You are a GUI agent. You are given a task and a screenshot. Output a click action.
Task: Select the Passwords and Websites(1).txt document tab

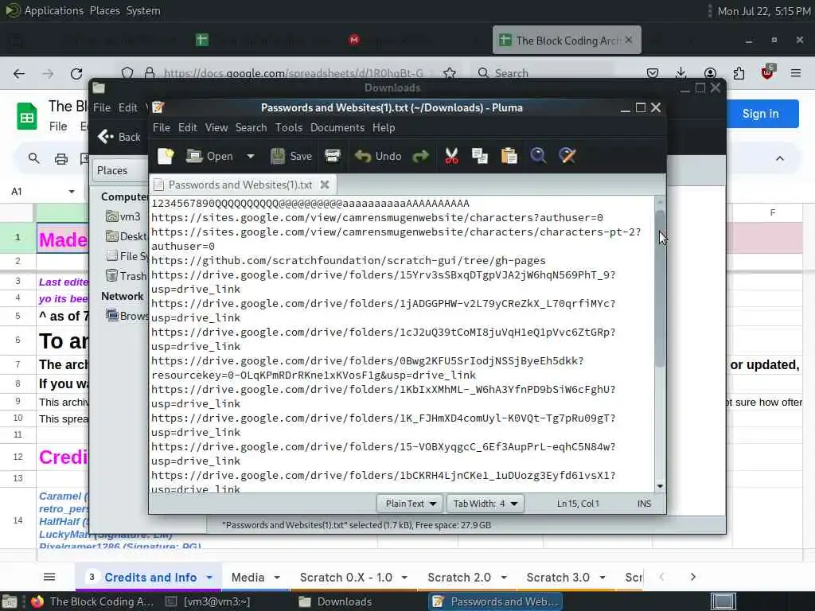242,185
